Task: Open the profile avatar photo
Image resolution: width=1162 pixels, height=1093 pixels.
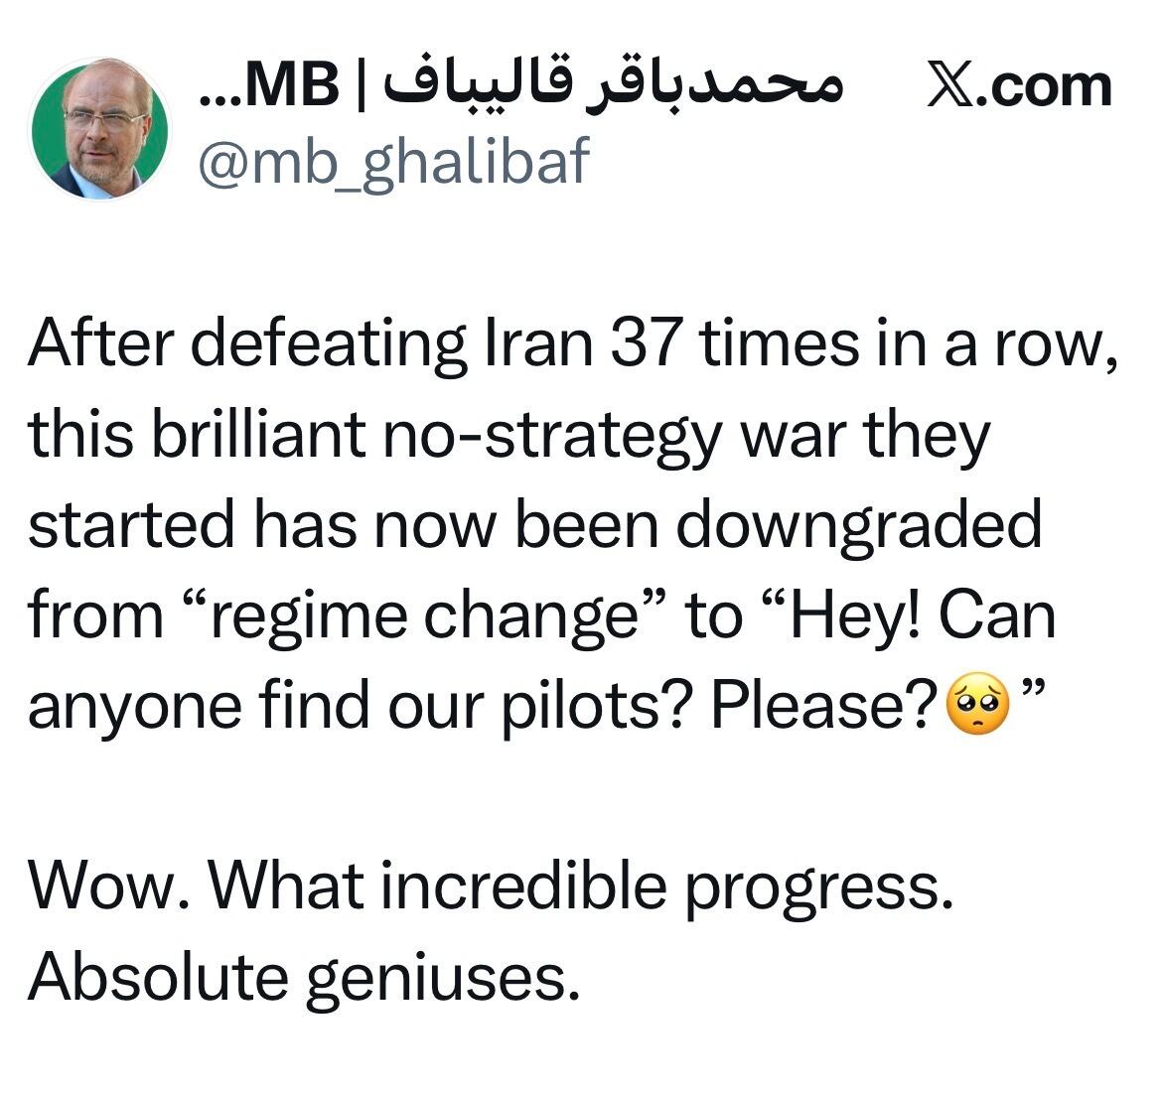Action: [x=101, y=129]
